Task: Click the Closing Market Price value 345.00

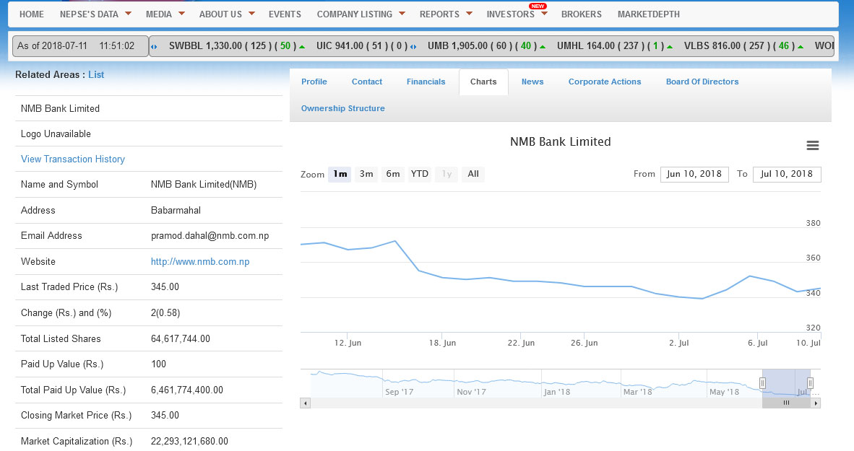Action: [x=165, y=415]
